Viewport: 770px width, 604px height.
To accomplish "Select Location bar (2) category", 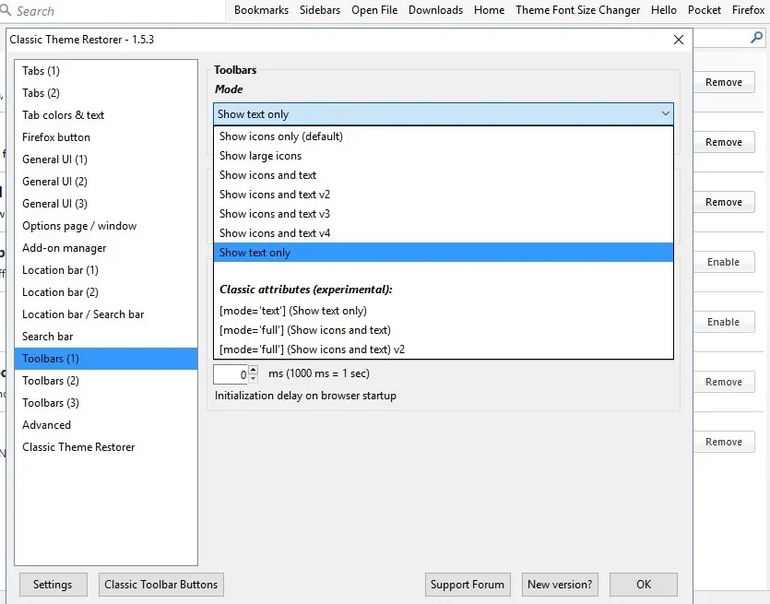I will pyautogui.click(x=106, y=292).
